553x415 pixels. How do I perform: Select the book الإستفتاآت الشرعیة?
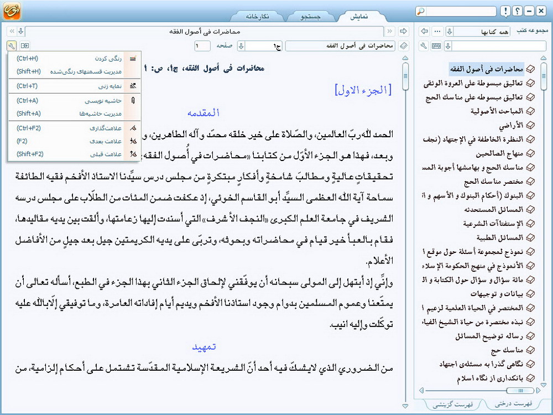tap(493, 224)
